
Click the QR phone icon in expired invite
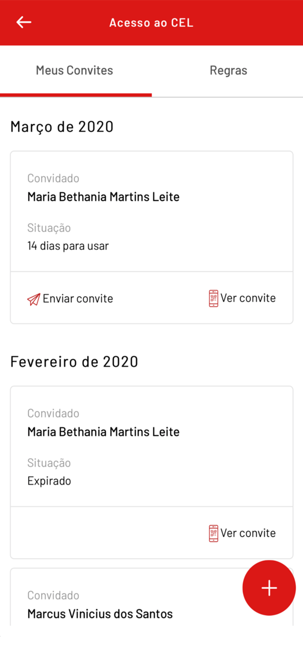(213, 533)
